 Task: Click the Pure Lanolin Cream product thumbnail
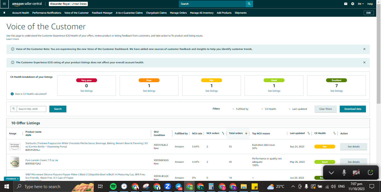click(x=15, y=162)
